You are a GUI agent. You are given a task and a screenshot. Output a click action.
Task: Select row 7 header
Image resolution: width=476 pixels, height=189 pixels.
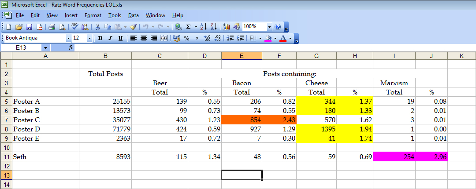(6, 120)
